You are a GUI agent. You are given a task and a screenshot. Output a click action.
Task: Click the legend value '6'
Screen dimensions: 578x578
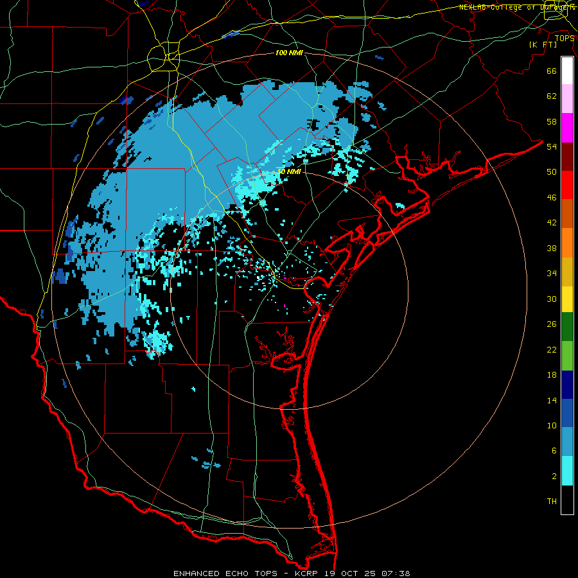coord(554,451)
